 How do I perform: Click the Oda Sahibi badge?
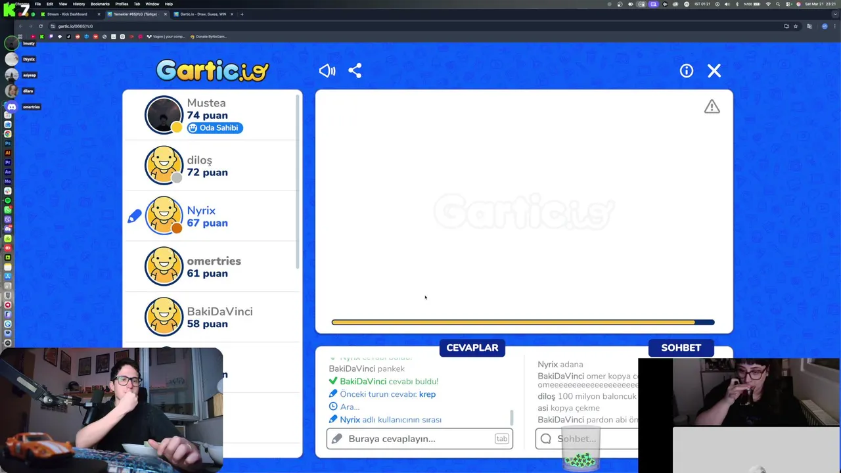215,128
